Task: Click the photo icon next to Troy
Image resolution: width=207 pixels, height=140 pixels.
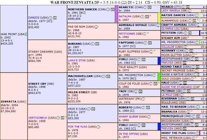Action: tap(140, 91)
